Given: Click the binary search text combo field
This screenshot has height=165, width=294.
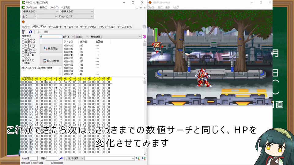Looking at the screenshot, I should point(110,159).
